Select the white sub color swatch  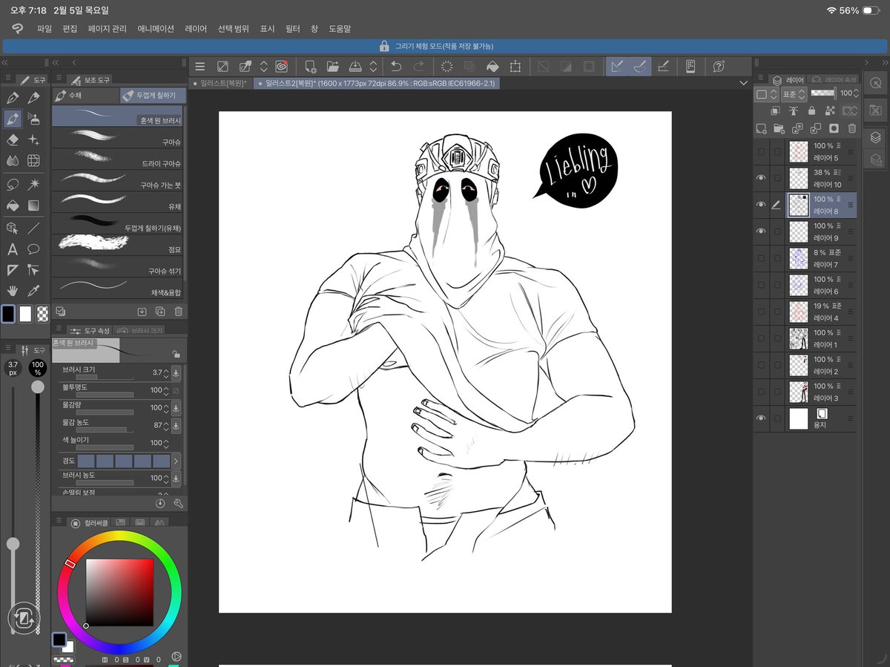[25, 314]
